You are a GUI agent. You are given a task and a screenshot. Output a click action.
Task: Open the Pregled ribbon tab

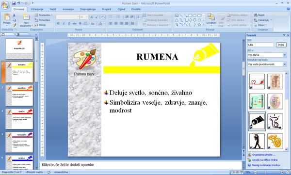click(107, 9)
